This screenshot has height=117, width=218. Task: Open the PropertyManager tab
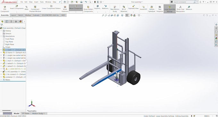click(7, 21)
